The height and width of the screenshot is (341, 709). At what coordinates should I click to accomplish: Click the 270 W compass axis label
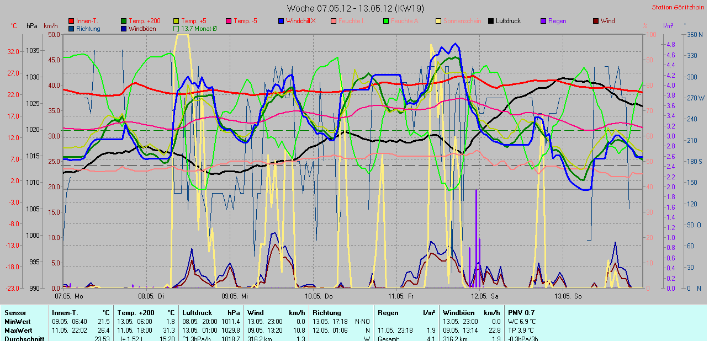click(695, 98)
